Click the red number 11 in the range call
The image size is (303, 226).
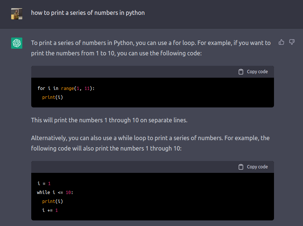(87, 88)
